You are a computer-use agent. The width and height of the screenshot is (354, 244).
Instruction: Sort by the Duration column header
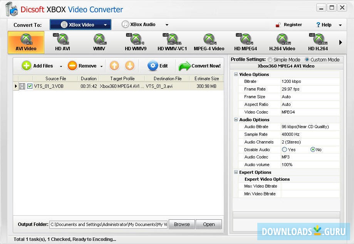[x=89, y=79]
